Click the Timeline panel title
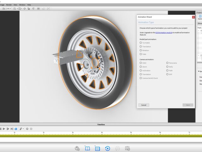 101,124
